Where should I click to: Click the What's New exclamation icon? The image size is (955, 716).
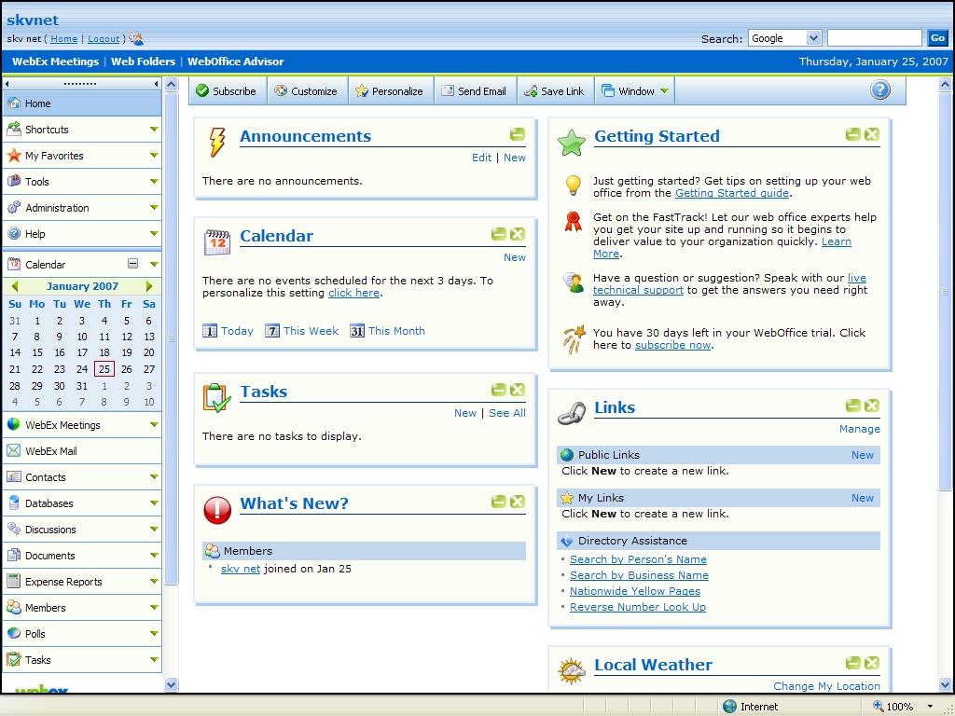click(x=217, y=510)
